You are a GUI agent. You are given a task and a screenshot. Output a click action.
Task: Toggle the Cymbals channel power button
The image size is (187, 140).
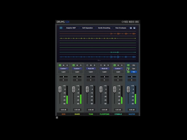115,65
